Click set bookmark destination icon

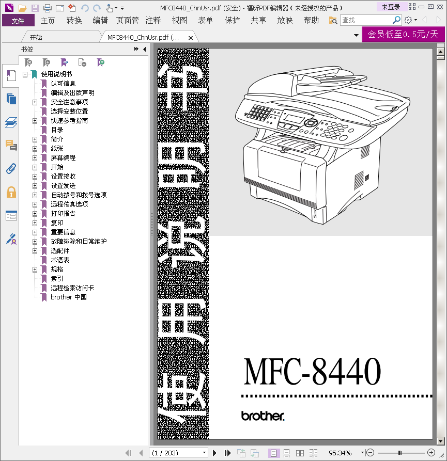point(65,62)
